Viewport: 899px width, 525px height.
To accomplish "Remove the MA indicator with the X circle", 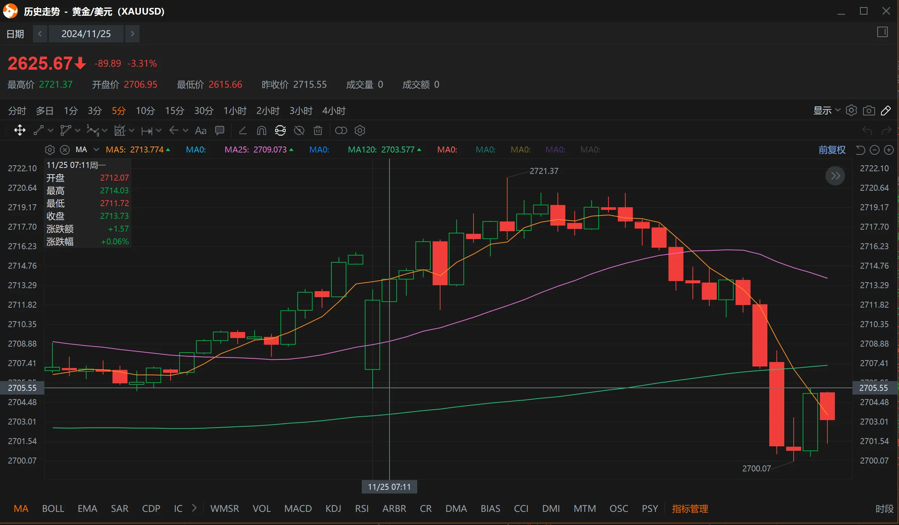I will point(65,150).
